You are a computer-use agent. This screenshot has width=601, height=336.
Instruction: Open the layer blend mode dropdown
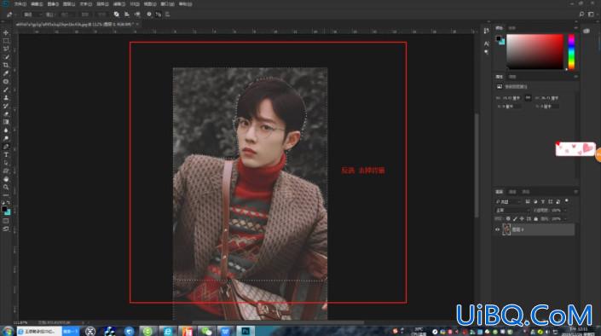[513, 211]
